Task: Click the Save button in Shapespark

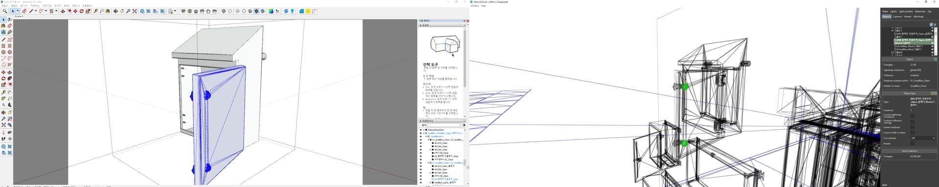Action: [x=885, y=185]
